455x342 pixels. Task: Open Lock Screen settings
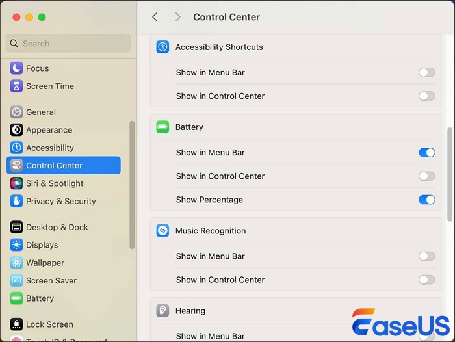[x=64, y=324]
